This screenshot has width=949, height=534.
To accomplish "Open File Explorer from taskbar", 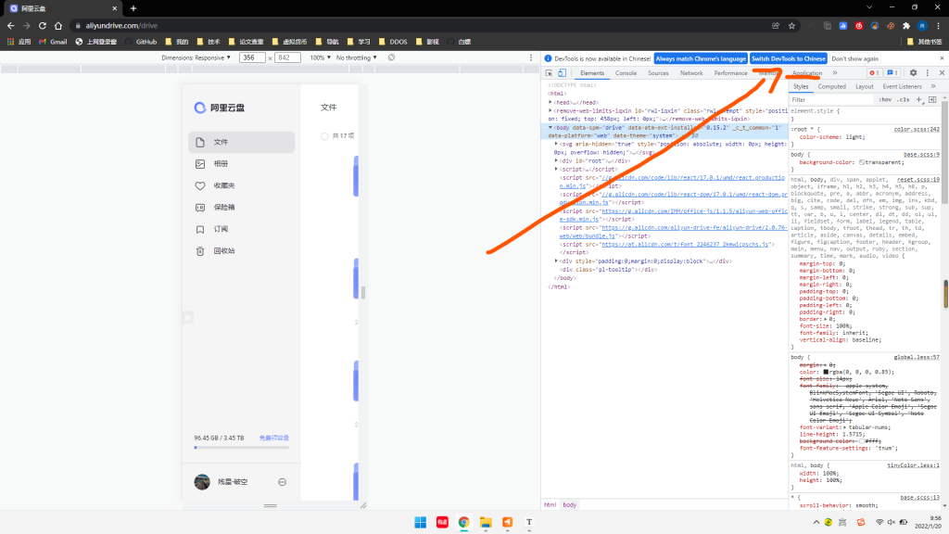I will click(486, 522).
